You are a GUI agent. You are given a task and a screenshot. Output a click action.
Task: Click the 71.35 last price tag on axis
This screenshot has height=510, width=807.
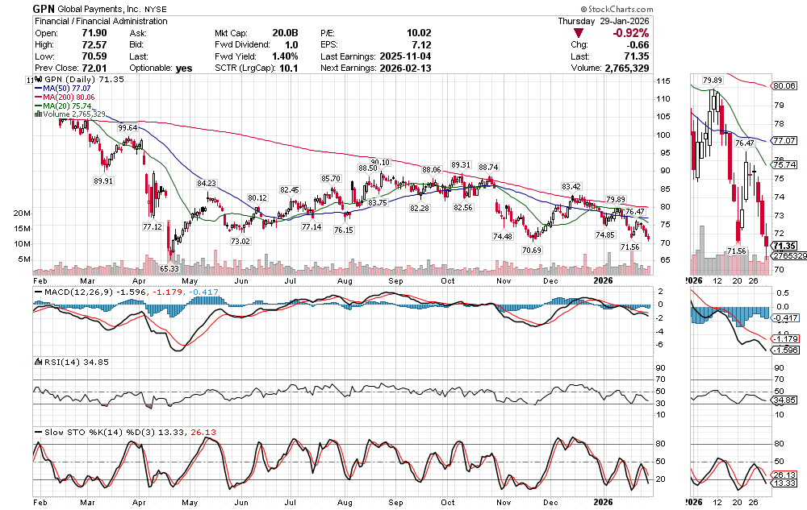[786, 246]
